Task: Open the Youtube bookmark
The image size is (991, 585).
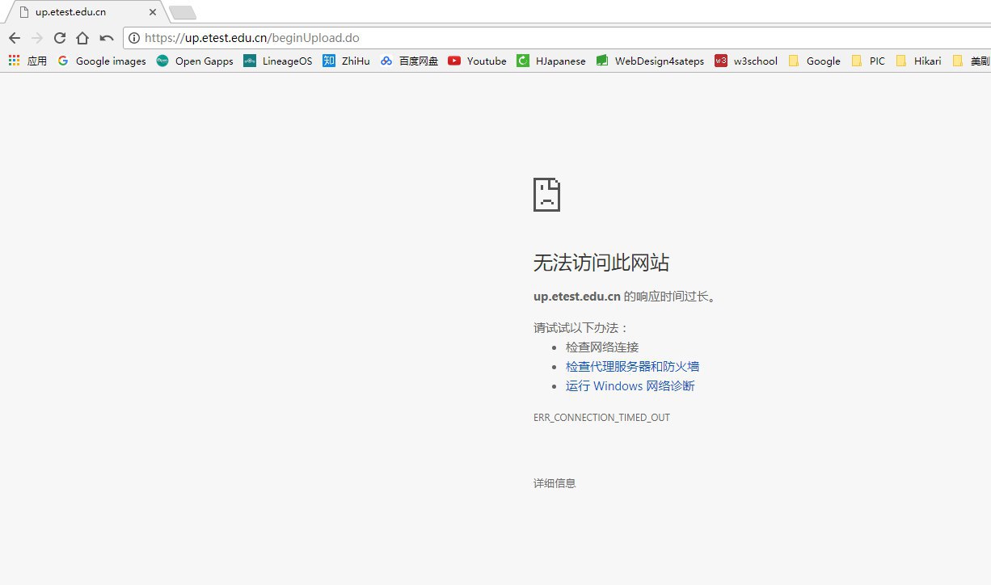Action: [x=477, y=61]
